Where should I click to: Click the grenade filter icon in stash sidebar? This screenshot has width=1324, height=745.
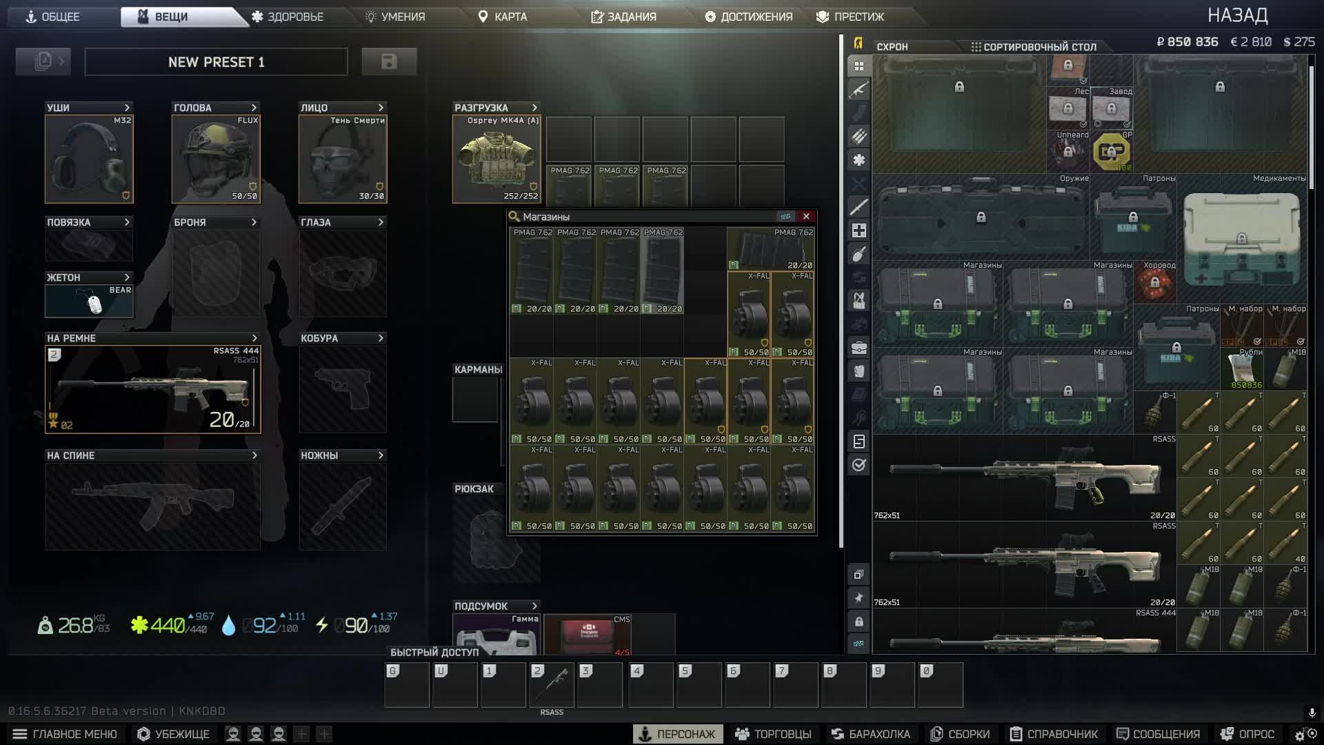tap(859, 254)
